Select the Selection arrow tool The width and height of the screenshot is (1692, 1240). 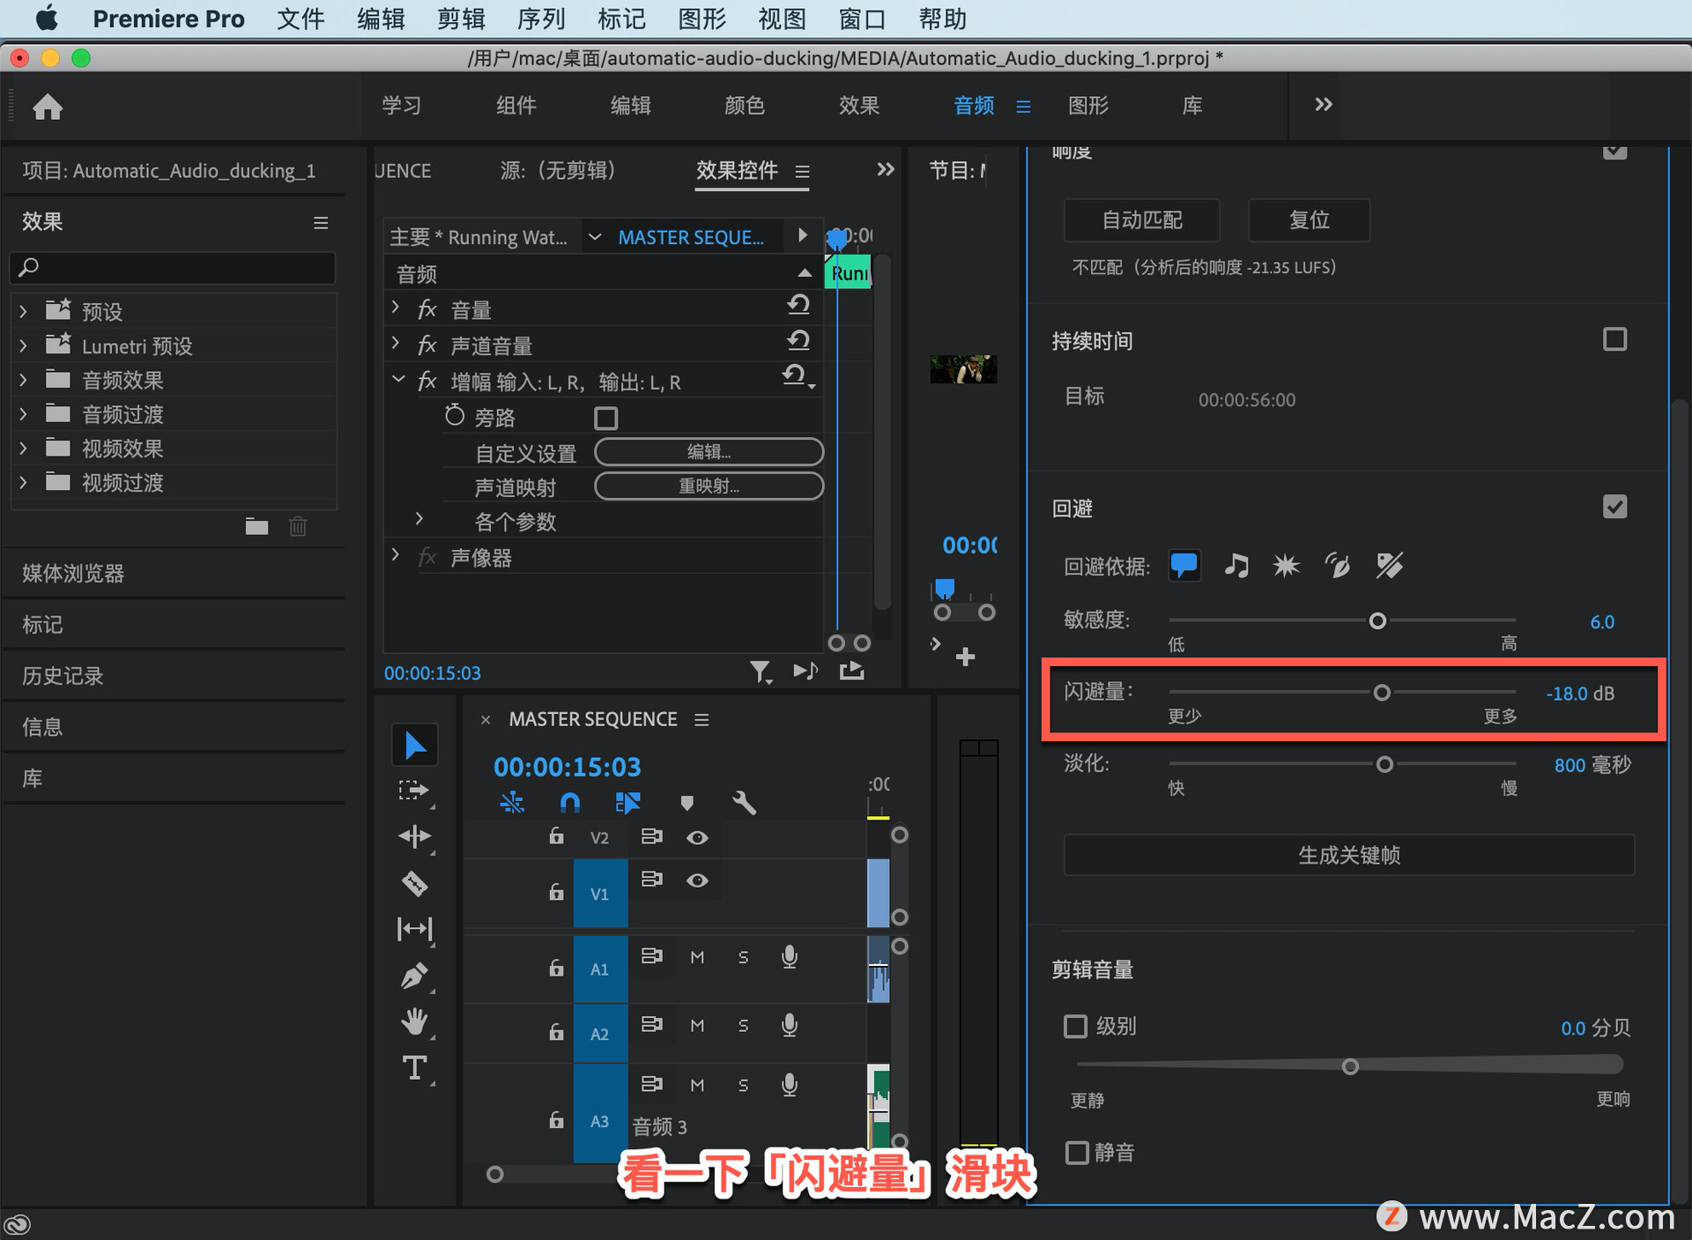(x=414, y=746)
